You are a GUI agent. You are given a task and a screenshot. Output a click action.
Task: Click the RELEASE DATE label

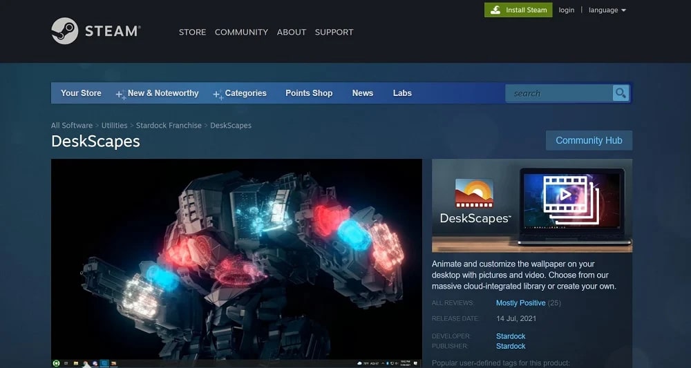[455, 319]
